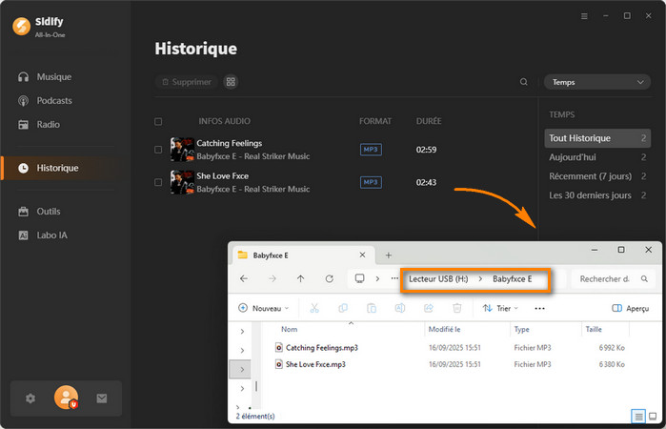
Task: Open the settings gear icon in Sidify
Action: (x=30, y=398)
